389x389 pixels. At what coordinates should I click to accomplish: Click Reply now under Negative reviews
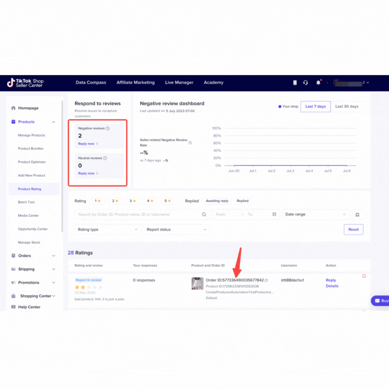point(88,144)
